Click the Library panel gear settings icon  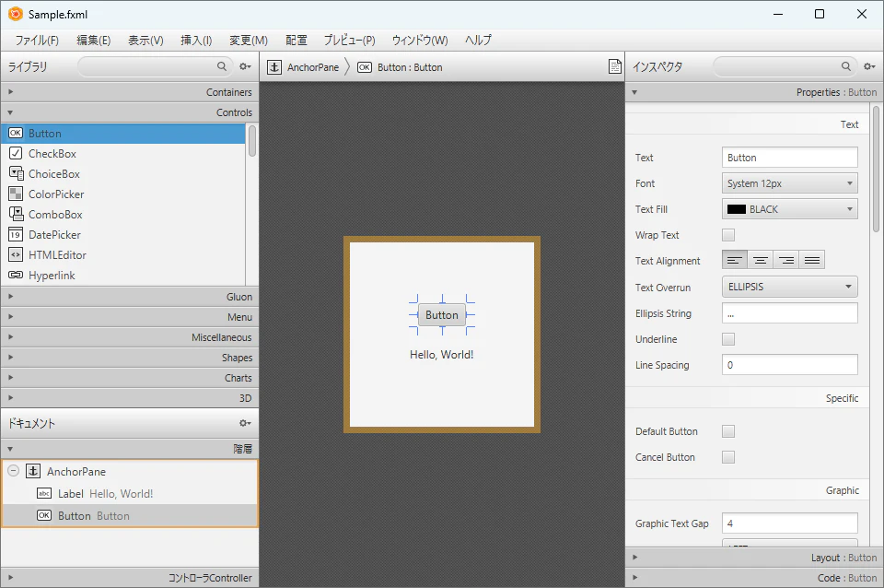(x=245, y=66)
